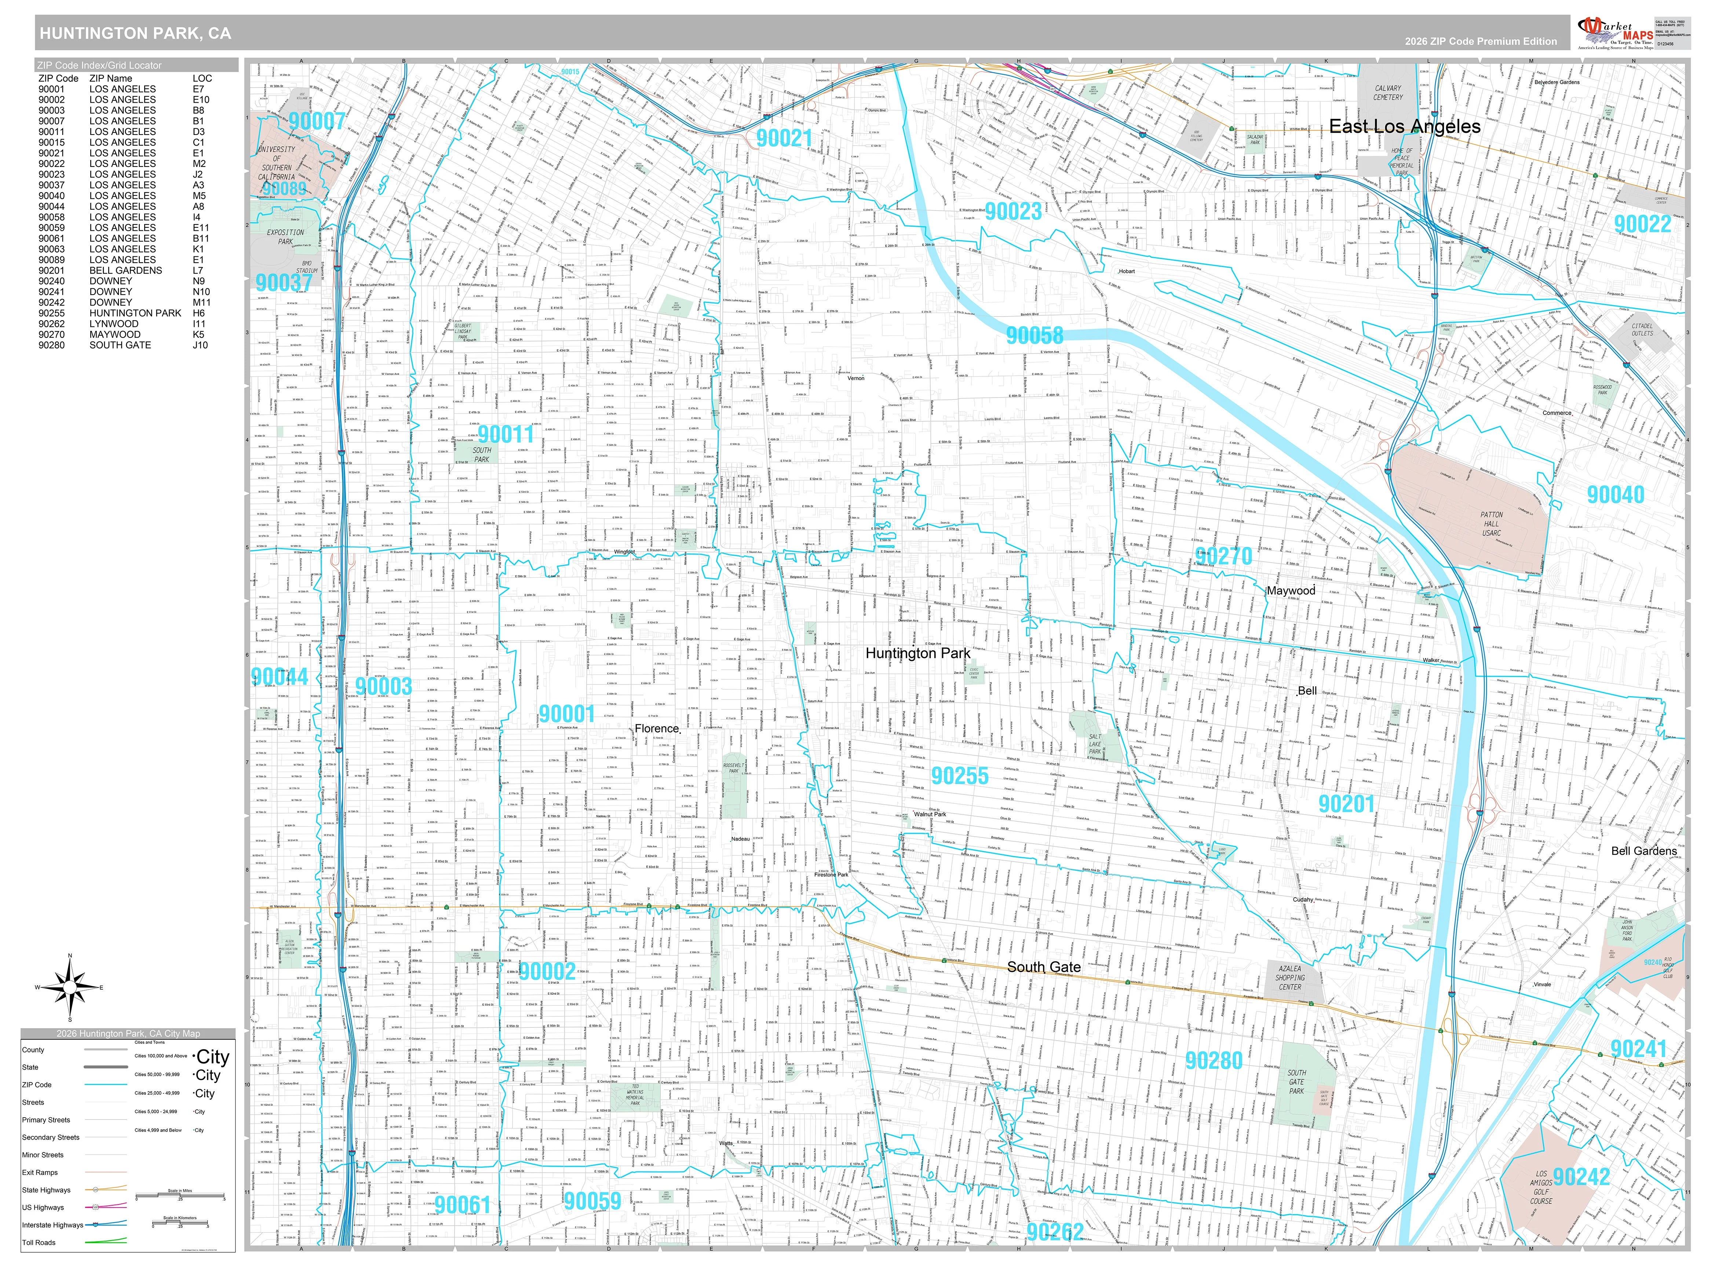Click the Huntington Park city label on the map
Image resolution: width=1715 pixels, height=1268 pixels.
pyautogui.click(x=917, y=653)
